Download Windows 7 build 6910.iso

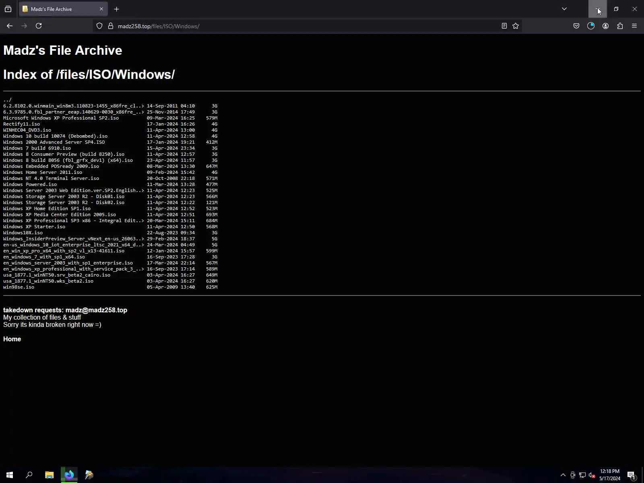pyautogui.click(x=37, y=148)
